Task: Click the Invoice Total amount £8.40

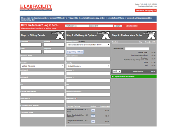Action: pyautogui.click(x=153, y=72)
